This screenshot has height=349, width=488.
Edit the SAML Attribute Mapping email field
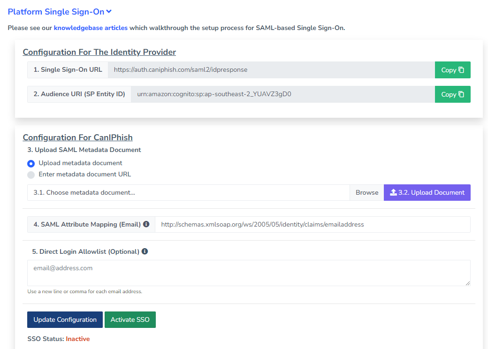[x=313, y=225]
